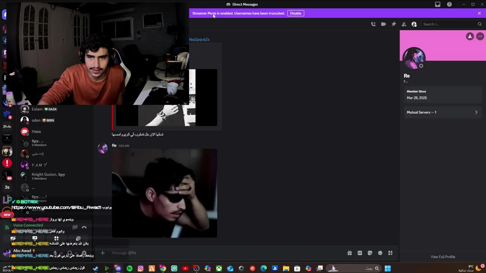This screenshot has width=486, height=273.
Task: Open the gift Nitro icon
Action: point(349,253)
